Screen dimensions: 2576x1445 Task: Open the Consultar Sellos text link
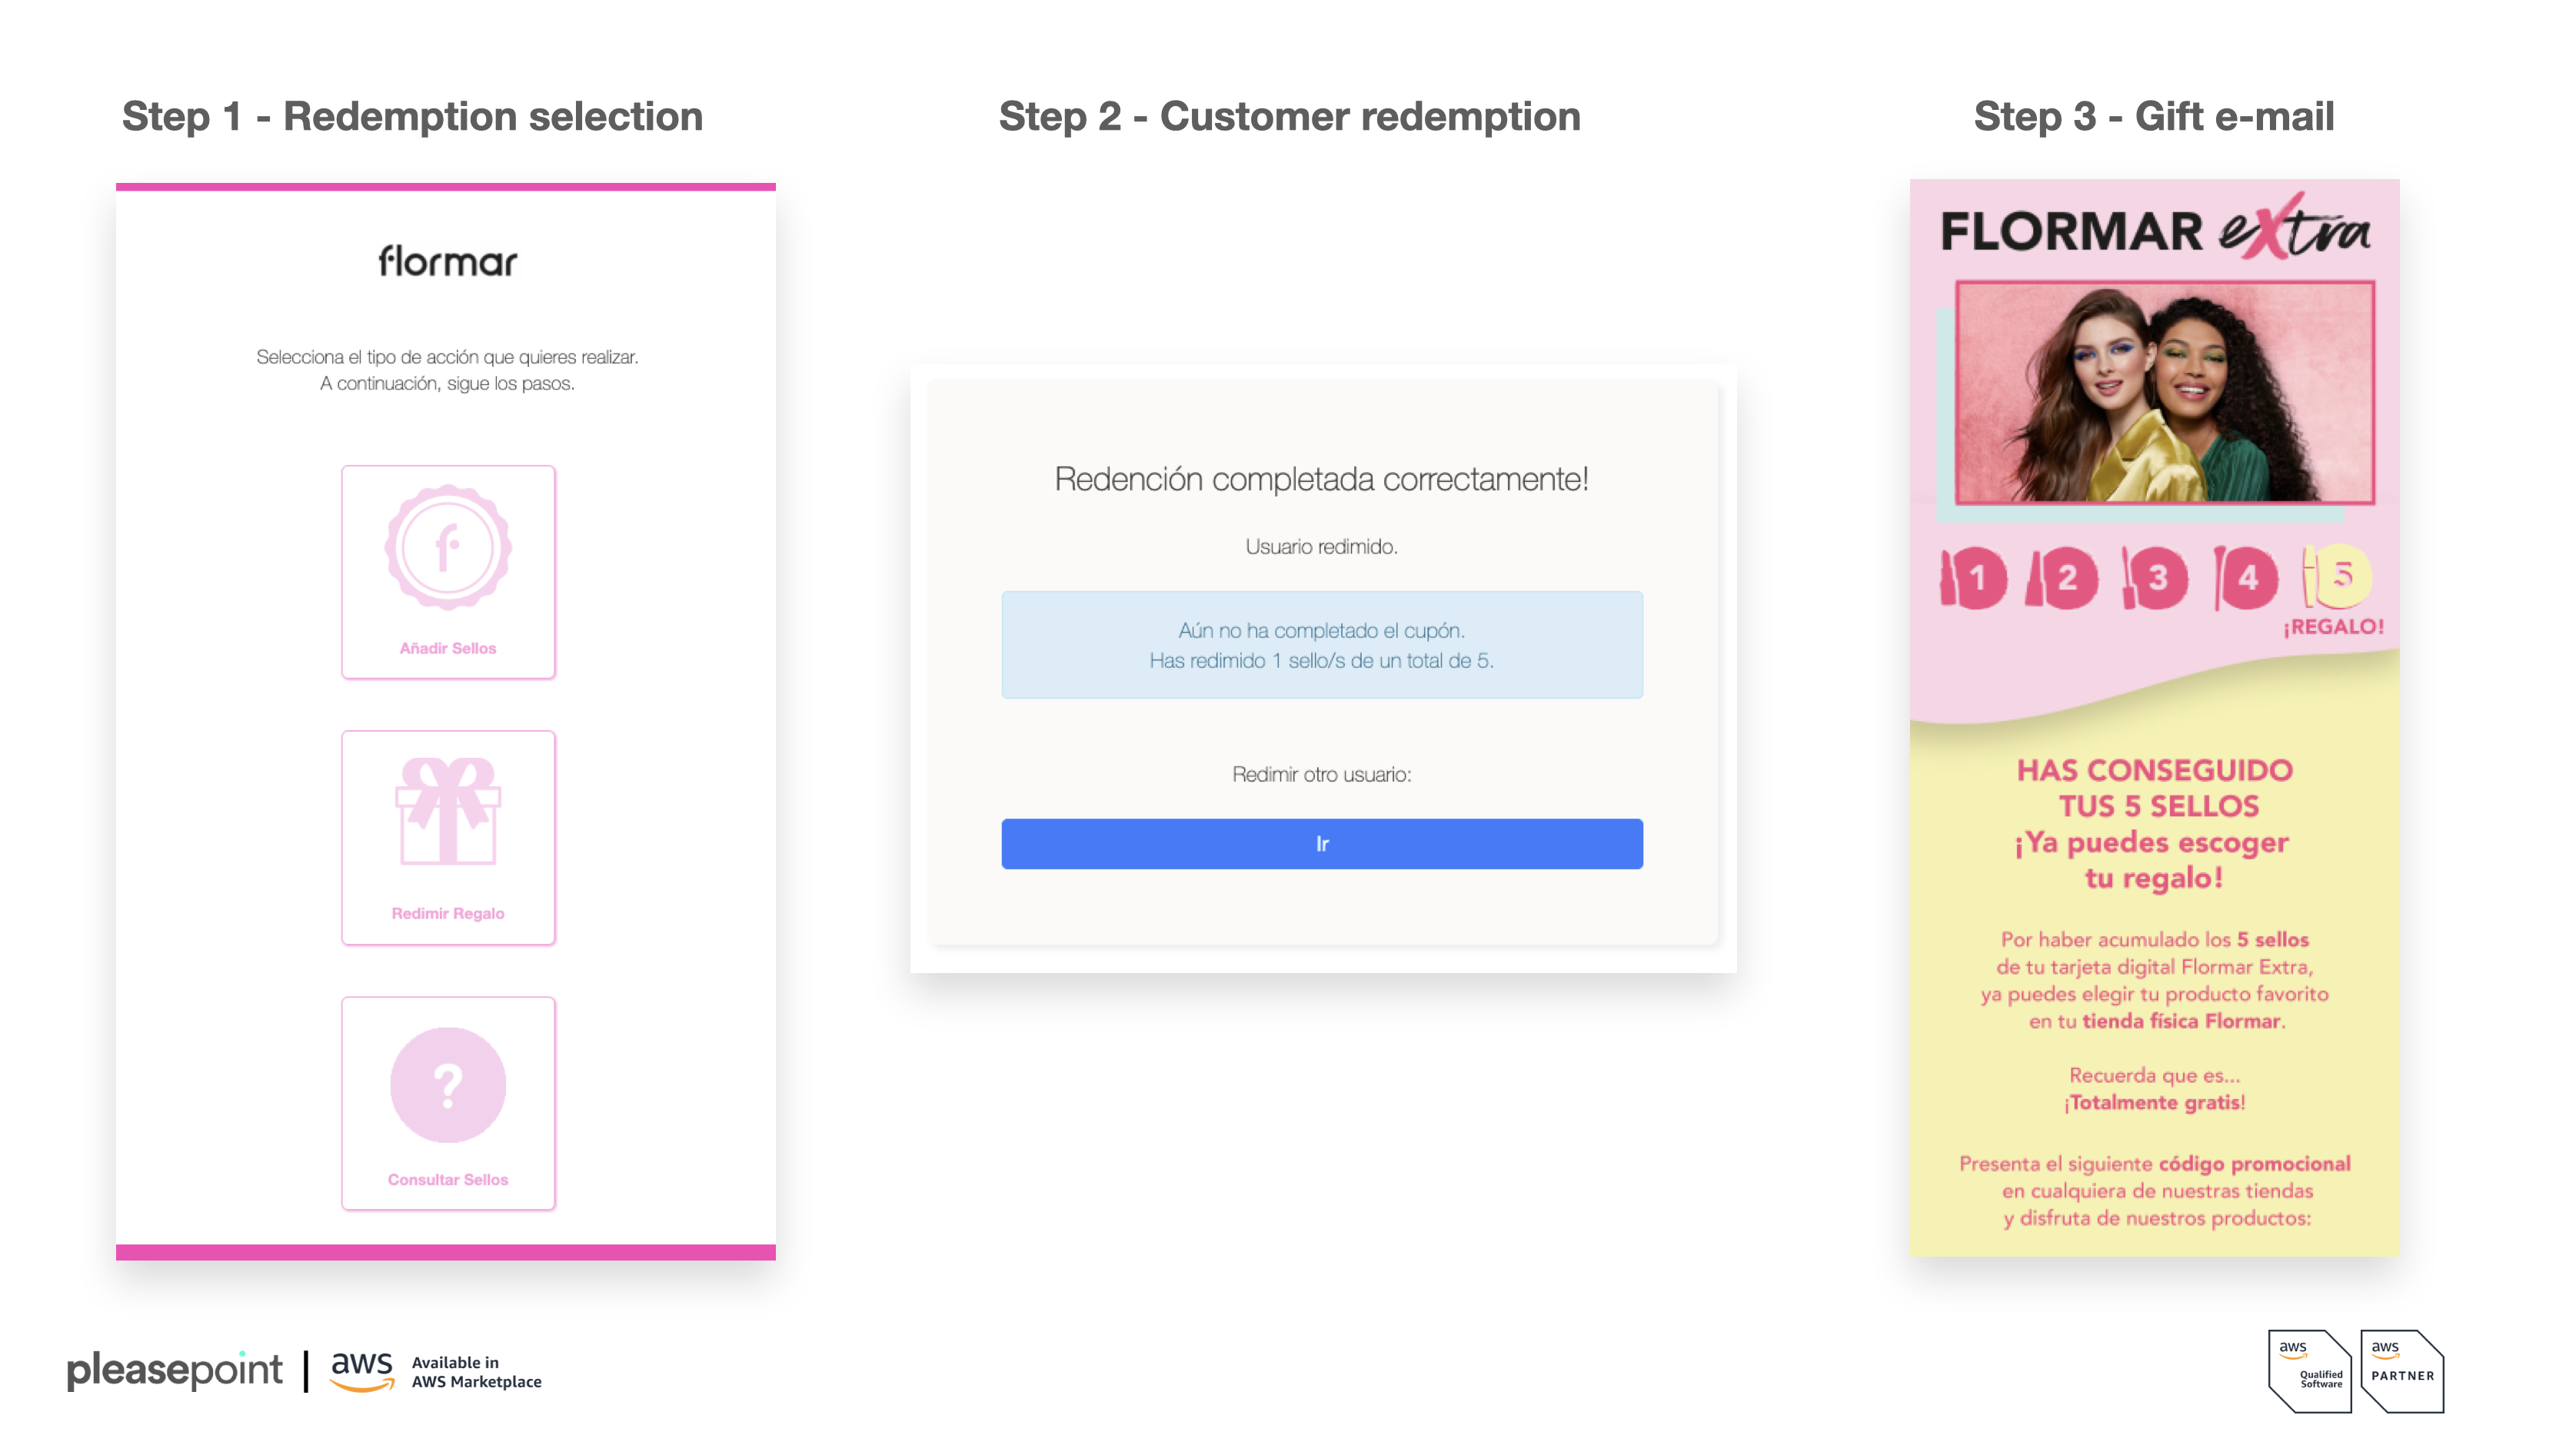click(448, 1179)
